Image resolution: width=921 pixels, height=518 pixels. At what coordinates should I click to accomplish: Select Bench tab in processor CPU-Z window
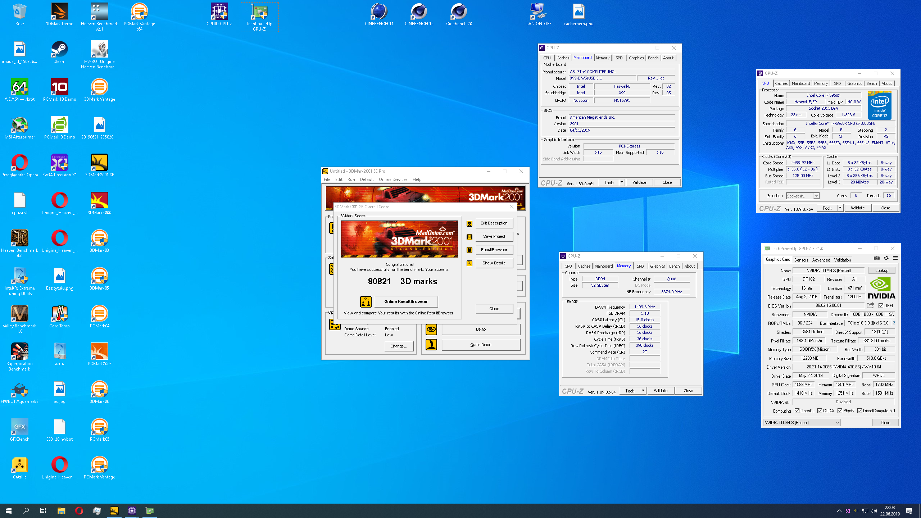(871, 83)
